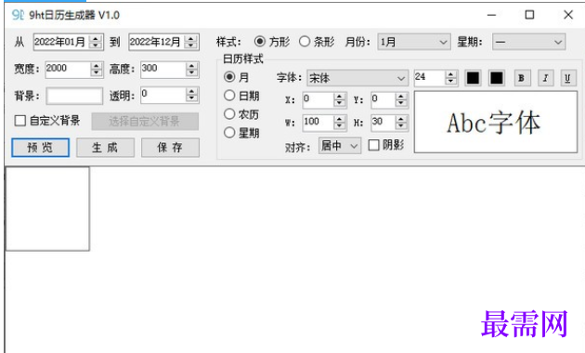Toggle Italic font formatting button
The height and width of the screenshot is (353, 585).
tap(545, 78)
